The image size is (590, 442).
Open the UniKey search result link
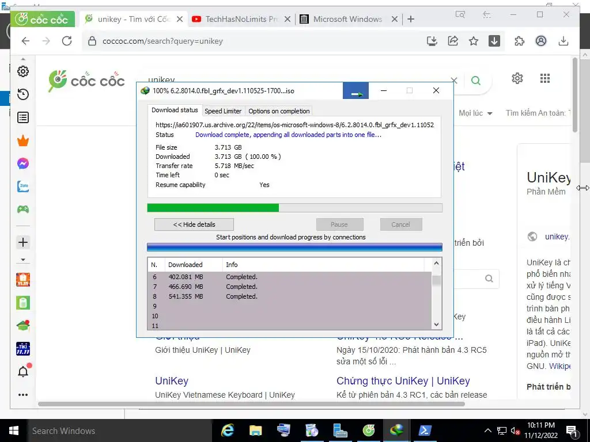pyautogui.click(x=172, y=381)
